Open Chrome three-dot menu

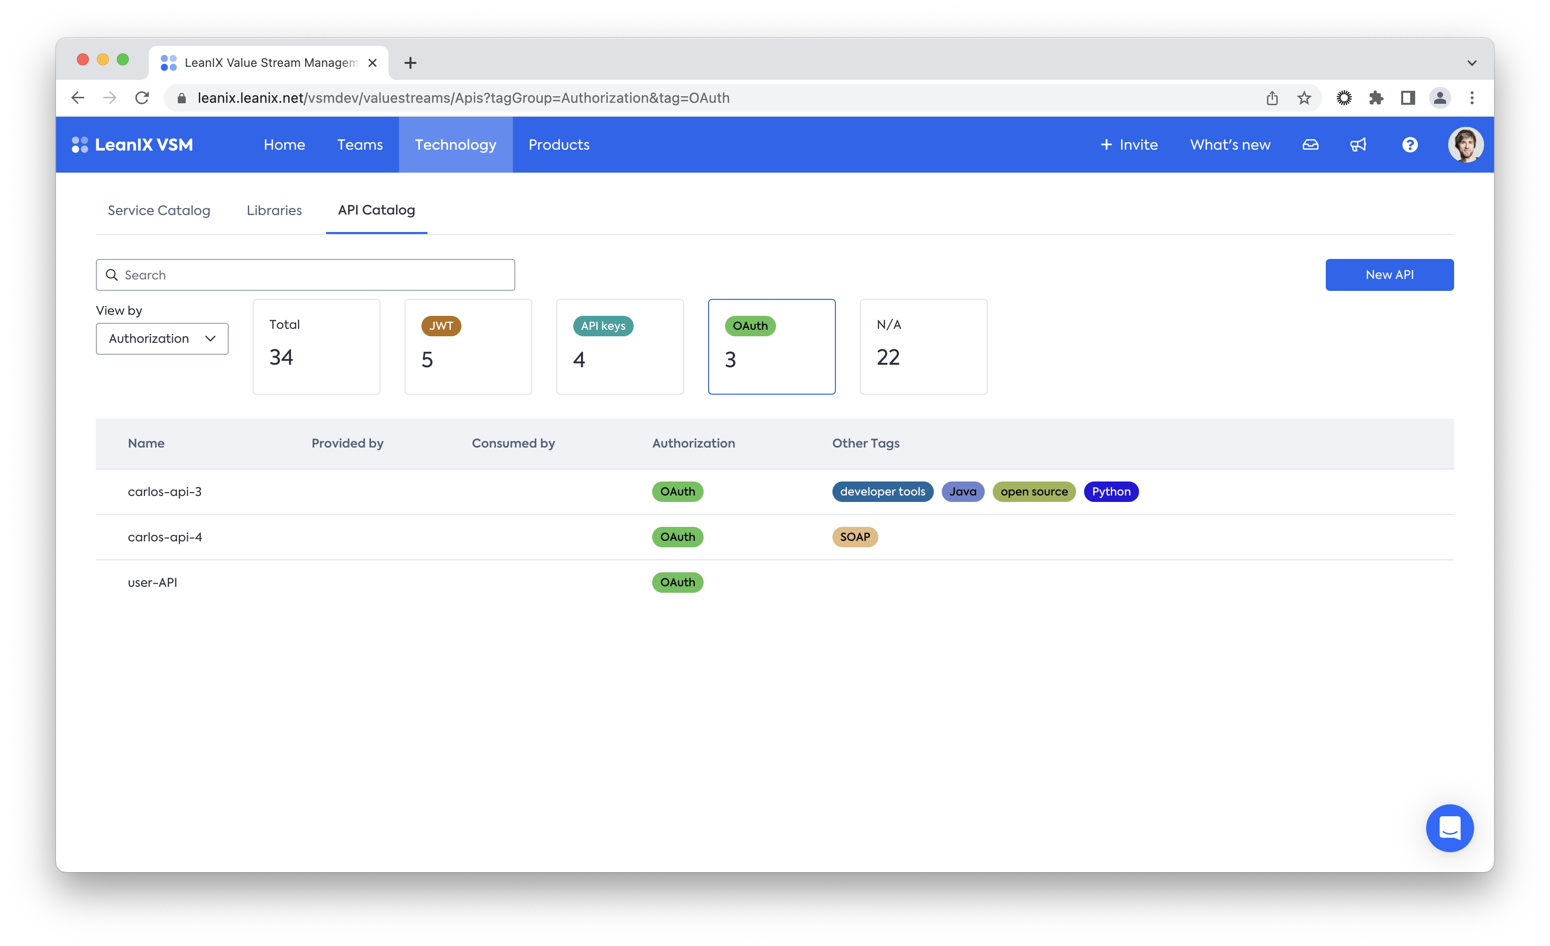point(1472,98)
